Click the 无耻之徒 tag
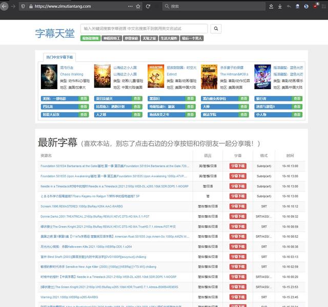Viewport: 328px width, 307px height. tap(149, 38)
